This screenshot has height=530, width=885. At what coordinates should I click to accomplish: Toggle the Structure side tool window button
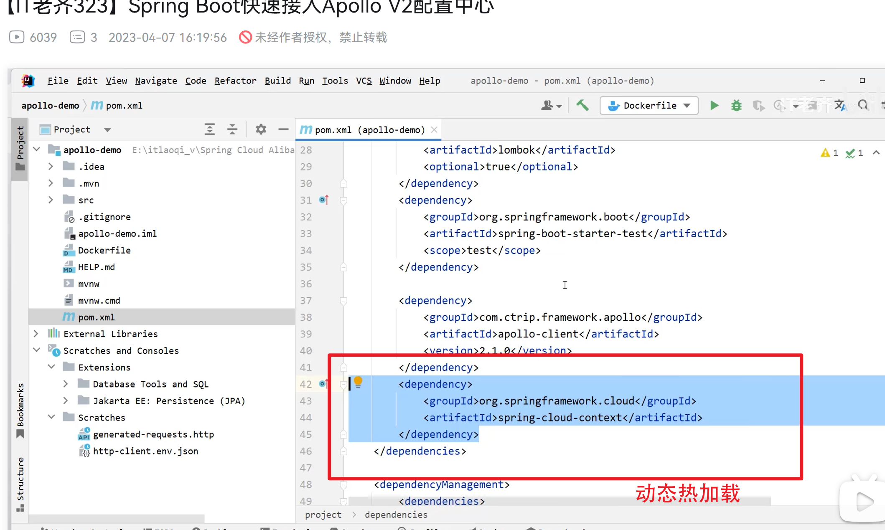[x=20, y=484]
